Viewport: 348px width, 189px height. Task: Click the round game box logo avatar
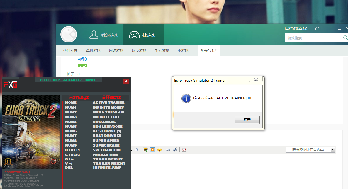(x=69, y=34)
